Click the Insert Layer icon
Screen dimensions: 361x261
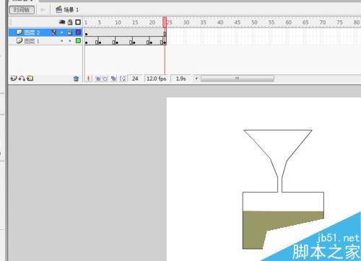[x=14, y=79]
